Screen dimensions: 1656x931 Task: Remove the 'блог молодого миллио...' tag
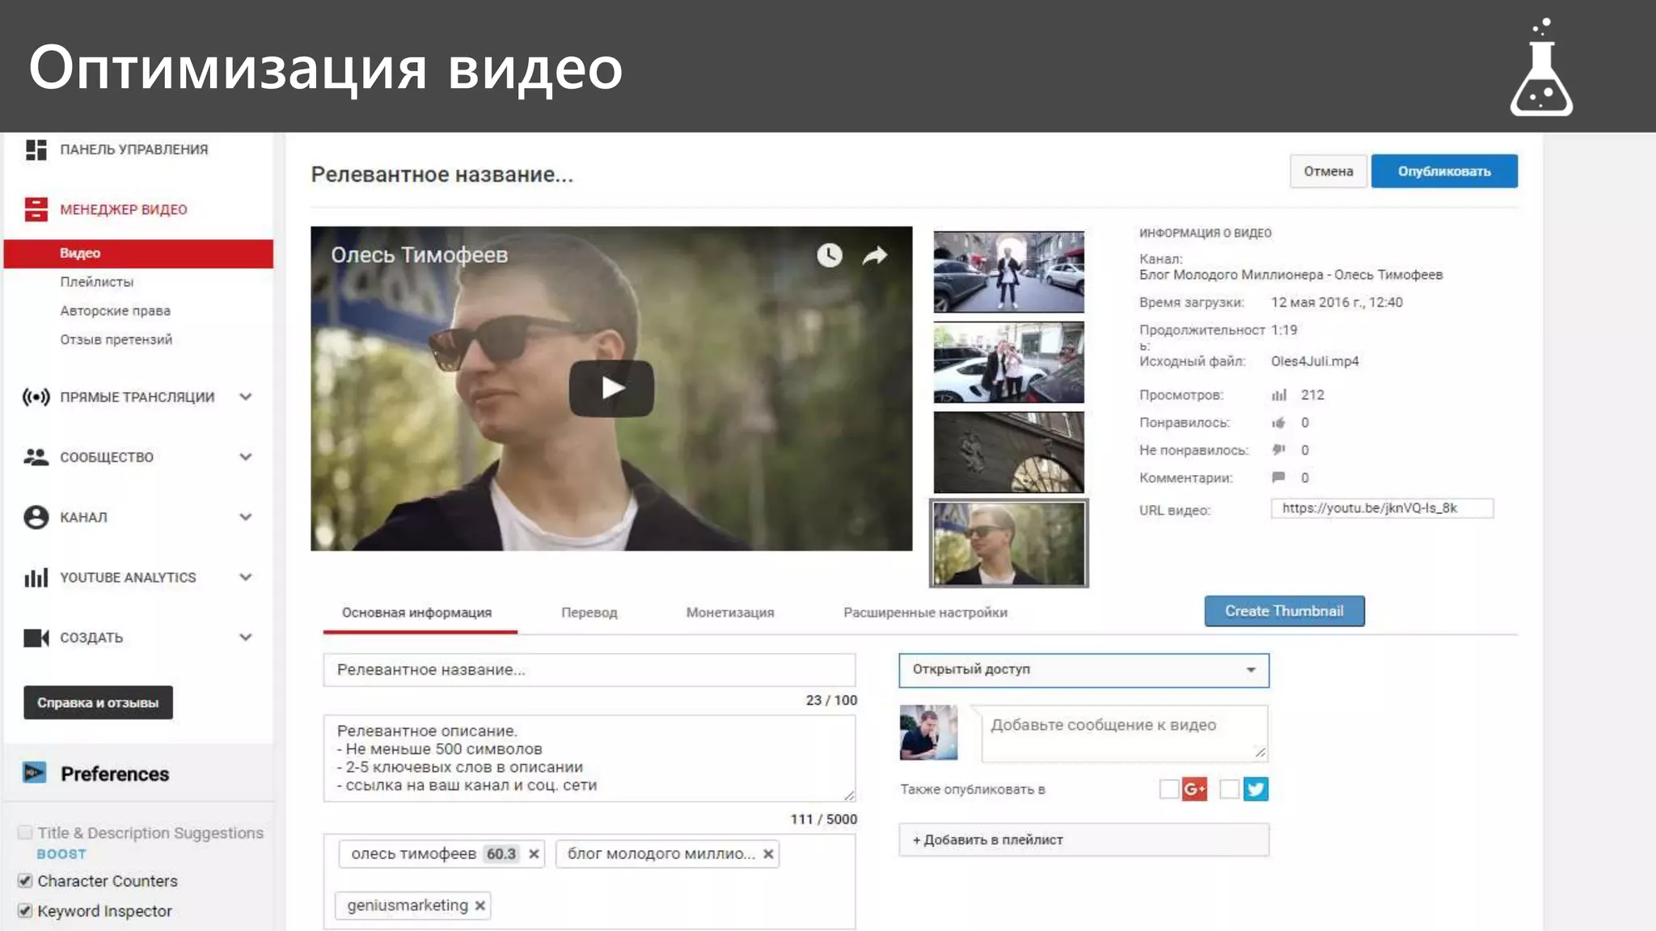(768, 853)
